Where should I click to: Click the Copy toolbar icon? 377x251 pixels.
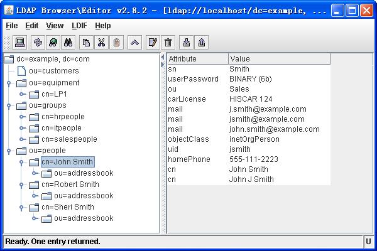tap(87, 43)
